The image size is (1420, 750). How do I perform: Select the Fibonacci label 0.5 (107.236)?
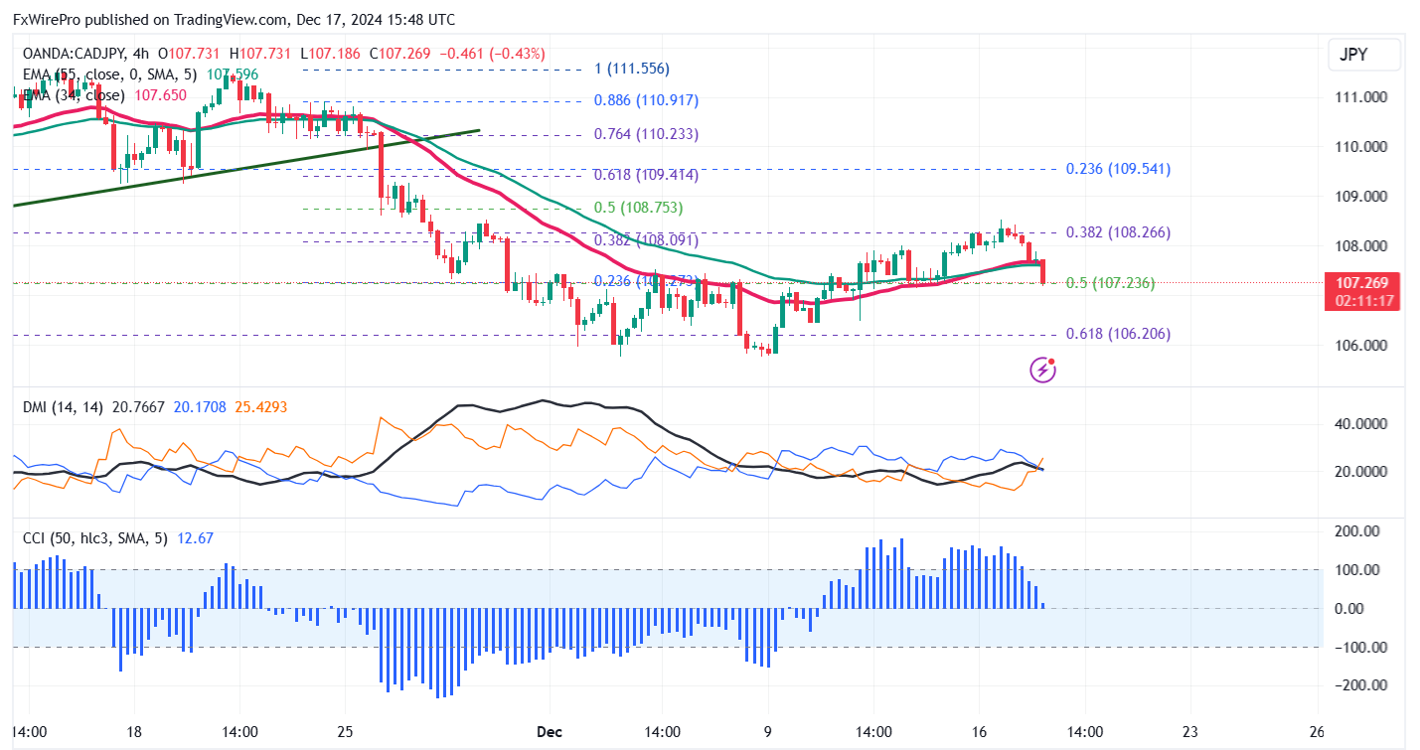click(x=1110, y=283)
